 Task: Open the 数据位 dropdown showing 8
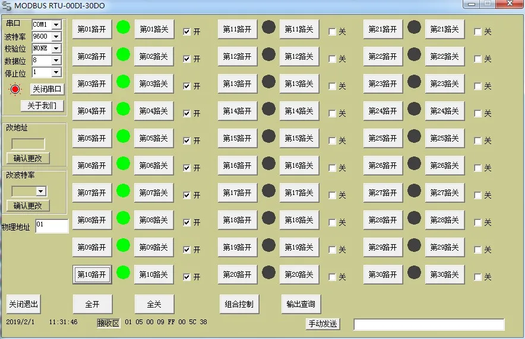[x=56, y=60]
